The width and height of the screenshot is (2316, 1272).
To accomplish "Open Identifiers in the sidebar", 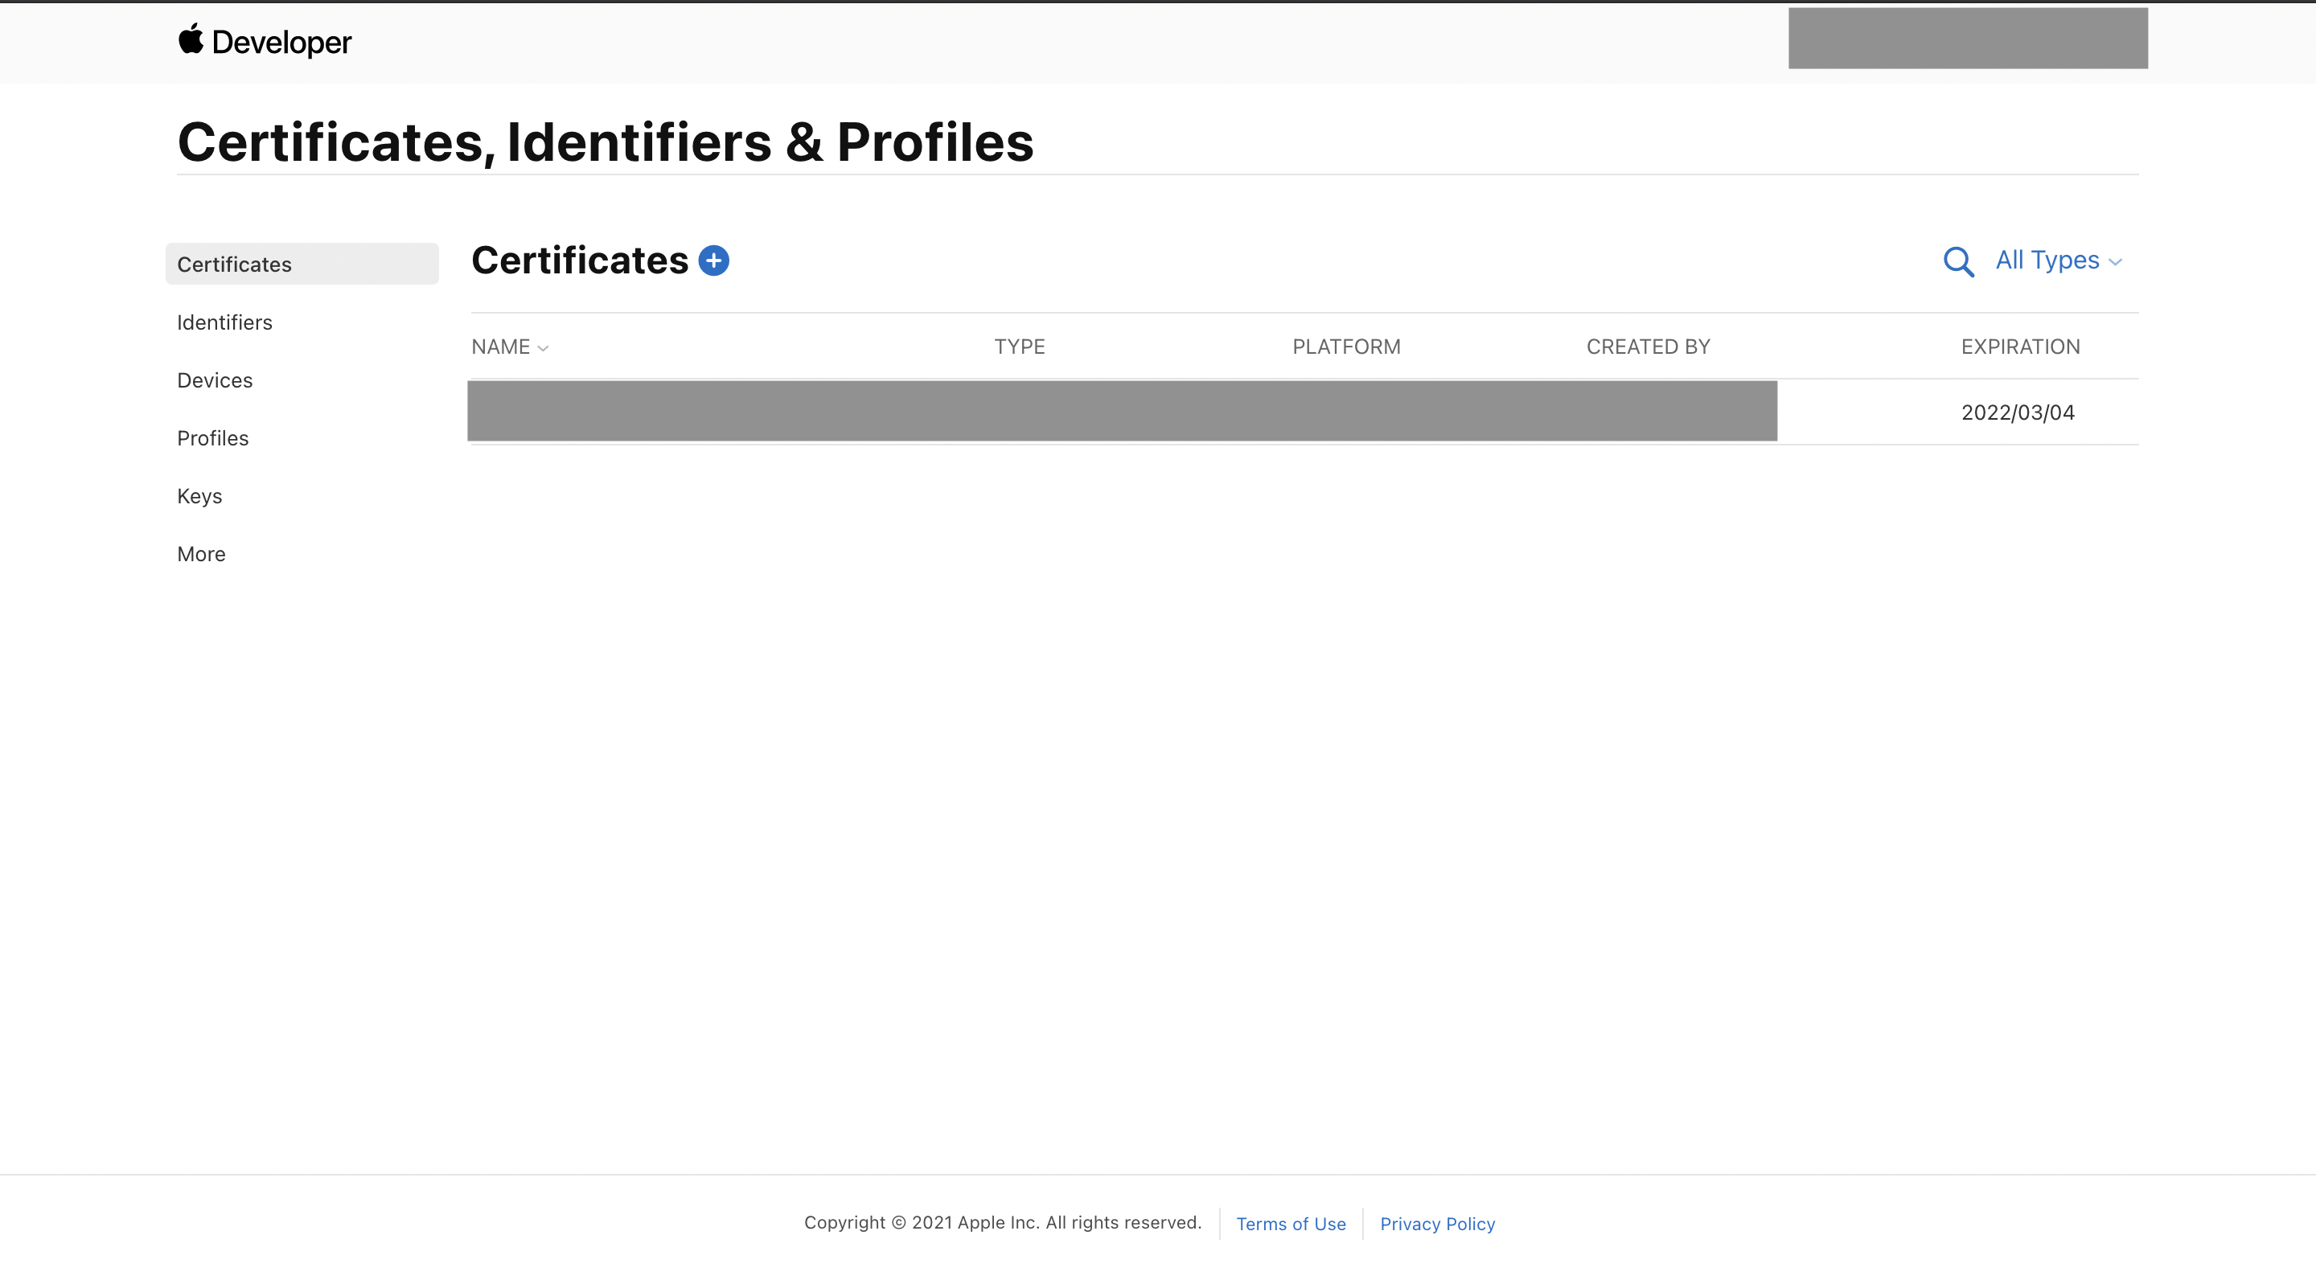I will (x=225, y=322).
